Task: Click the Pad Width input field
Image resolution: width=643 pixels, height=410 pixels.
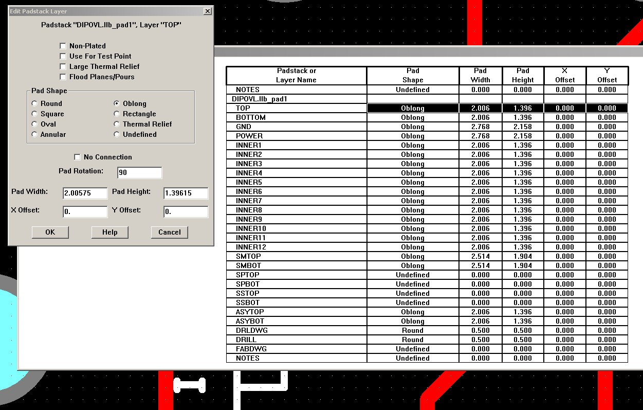Action: 85,193
